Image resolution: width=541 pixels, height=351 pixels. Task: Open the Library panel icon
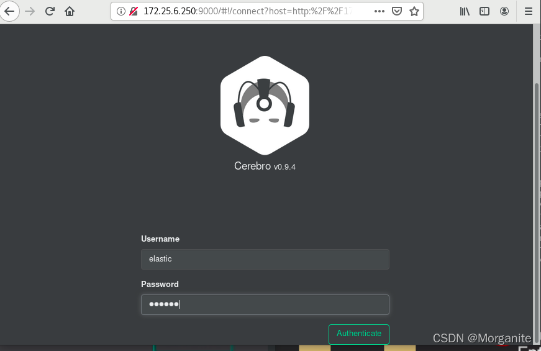point(465,11)
